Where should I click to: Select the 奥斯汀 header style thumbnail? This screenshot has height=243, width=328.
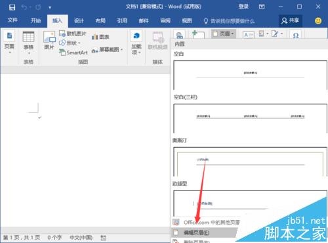[x=250, y=162]
